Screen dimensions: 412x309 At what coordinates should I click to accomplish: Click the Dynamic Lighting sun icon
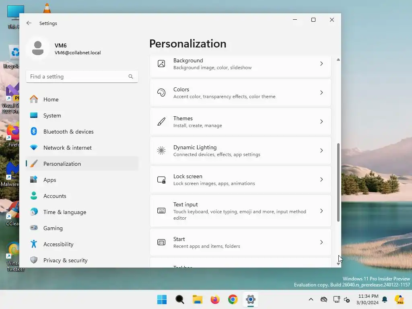coord(161,150)
